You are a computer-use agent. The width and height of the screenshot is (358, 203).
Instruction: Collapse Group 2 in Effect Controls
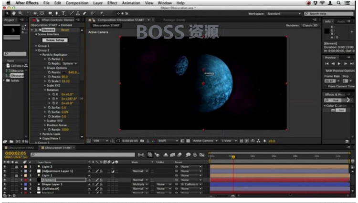[x=36, y=51]
